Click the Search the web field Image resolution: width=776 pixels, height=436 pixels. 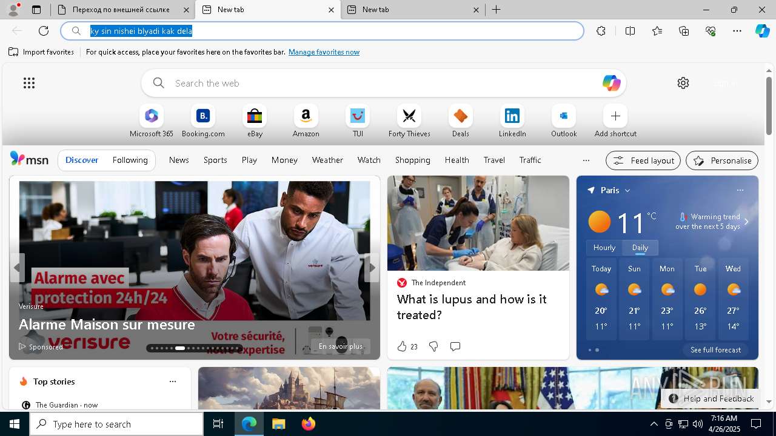[x=383, y=83]
